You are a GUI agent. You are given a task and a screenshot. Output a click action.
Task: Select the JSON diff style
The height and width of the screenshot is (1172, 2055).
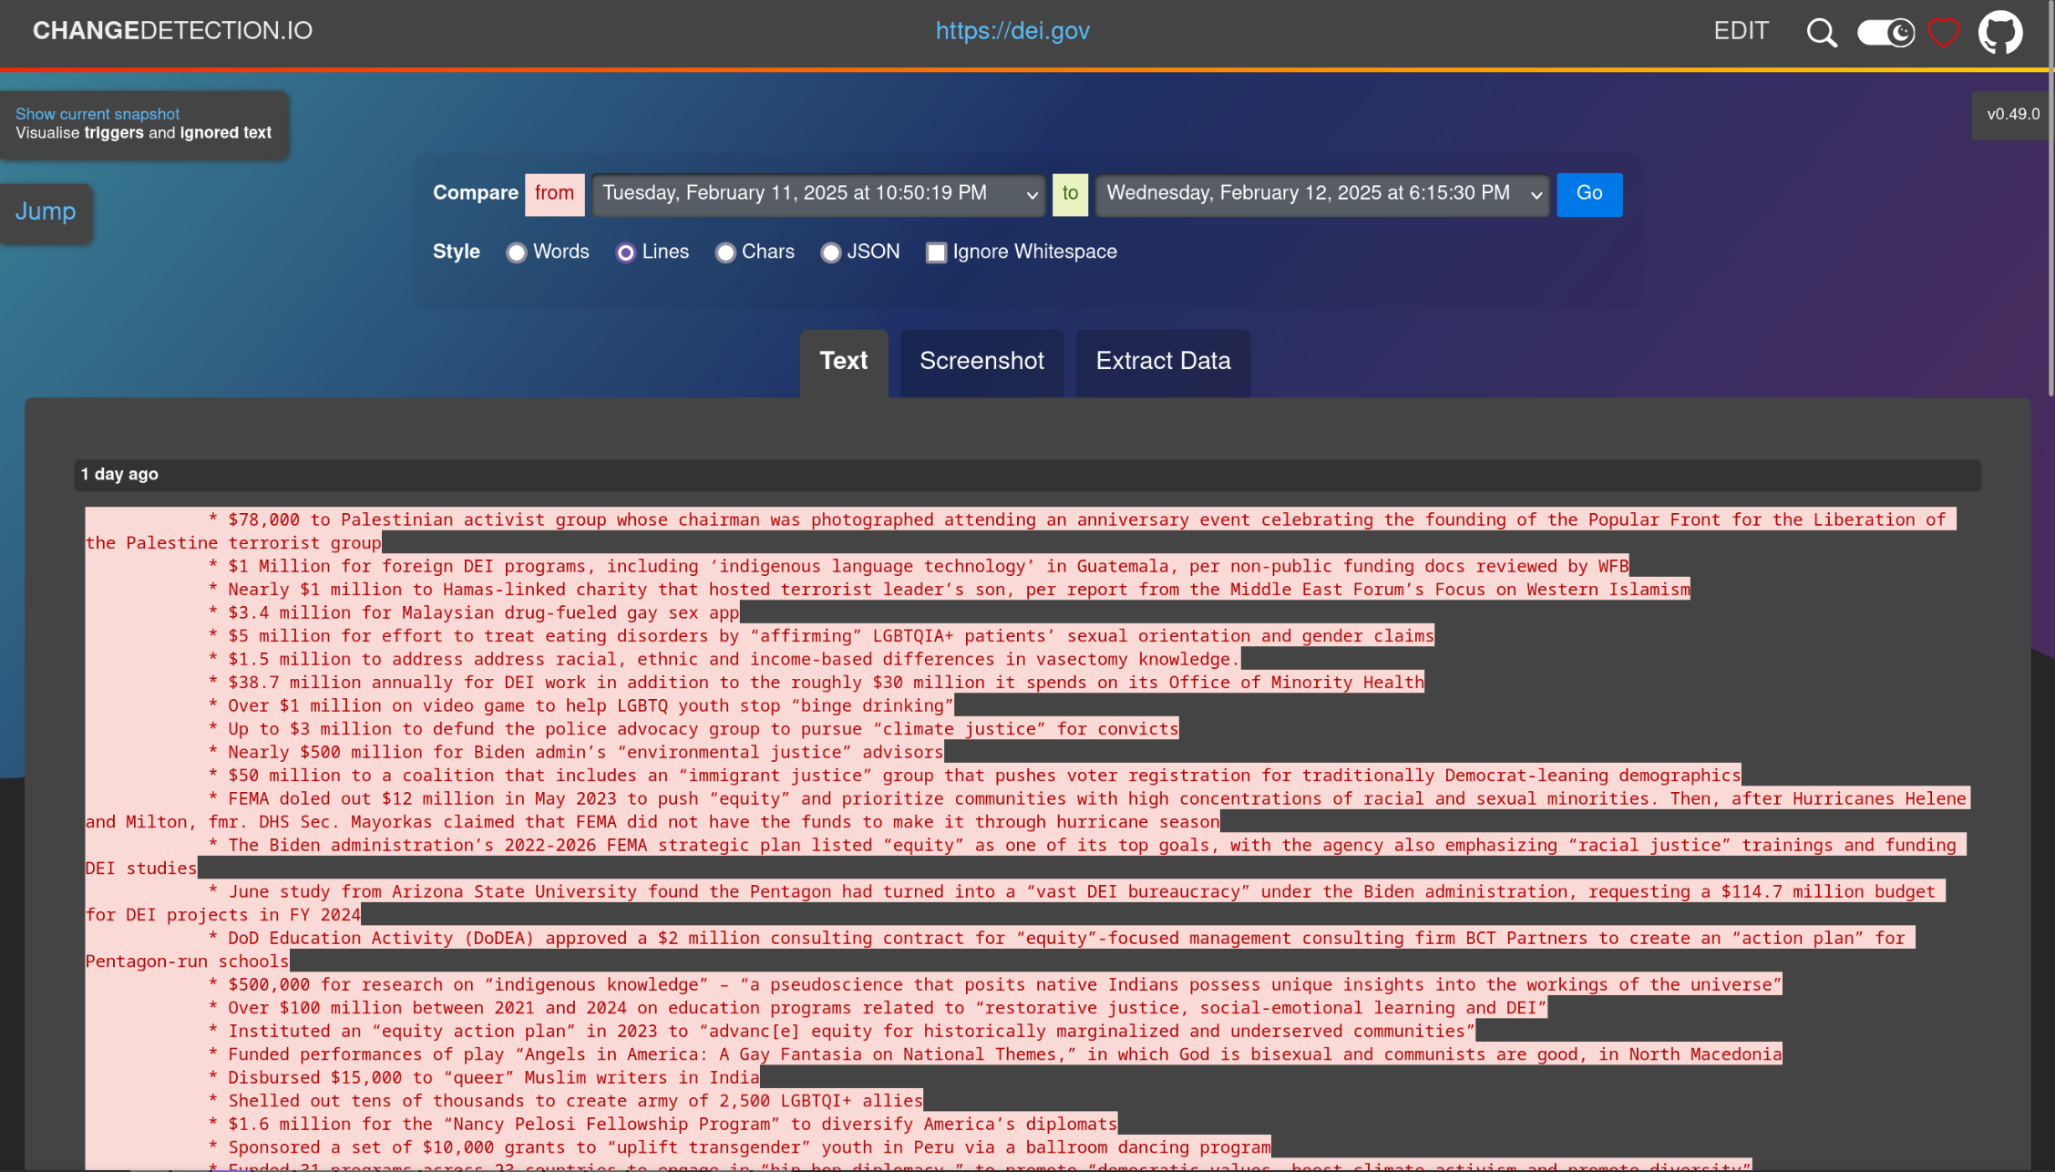[830, 252]
